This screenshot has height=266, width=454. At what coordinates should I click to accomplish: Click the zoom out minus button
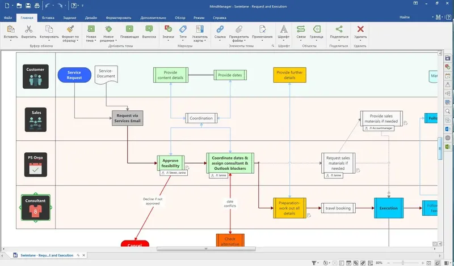click(x=389, y=263)
